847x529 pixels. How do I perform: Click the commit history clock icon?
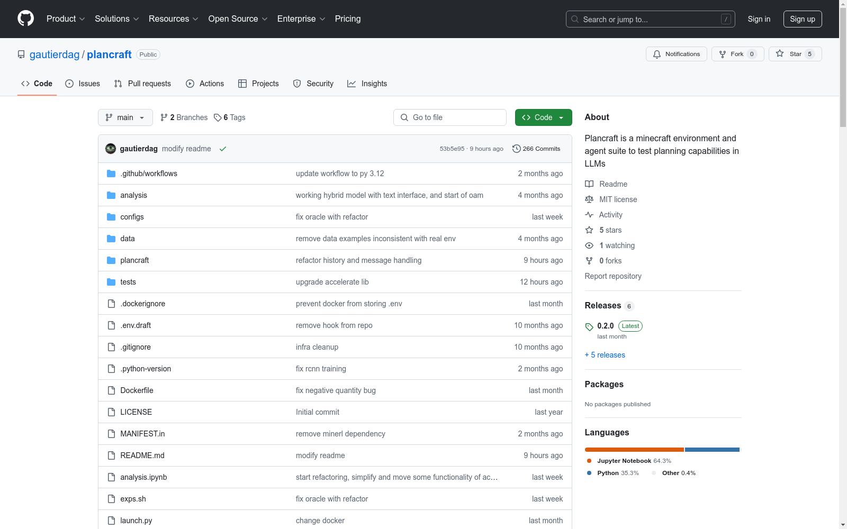point(516,149)
